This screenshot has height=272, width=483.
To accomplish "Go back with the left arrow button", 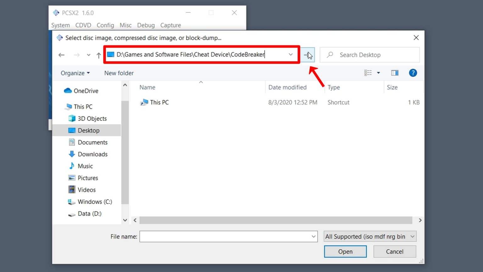I will tap(61, 55).
